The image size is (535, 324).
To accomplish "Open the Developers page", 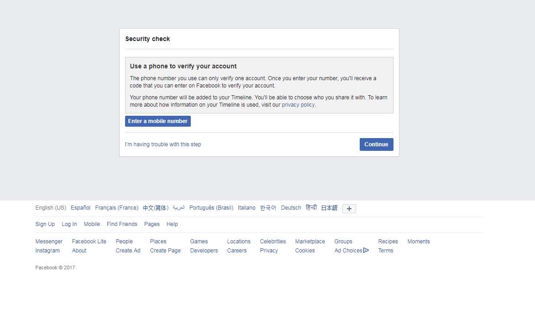I will (x=204, y=250).
